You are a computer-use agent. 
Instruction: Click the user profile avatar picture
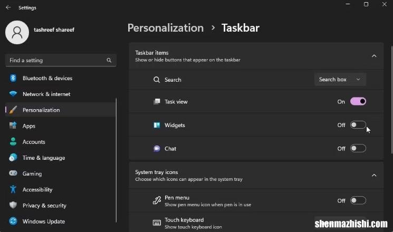[17, 32]
